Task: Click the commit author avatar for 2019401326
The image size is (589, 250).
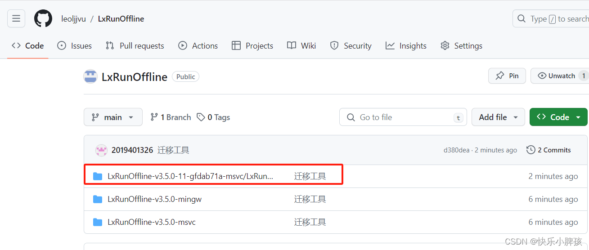Action: coord(101,150)
